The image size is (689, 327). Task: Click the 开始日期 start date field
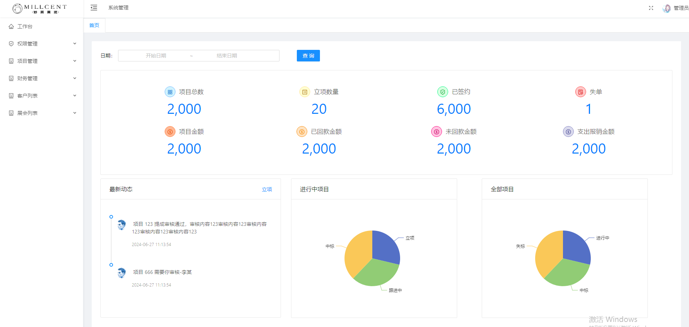tap(156, 56)
